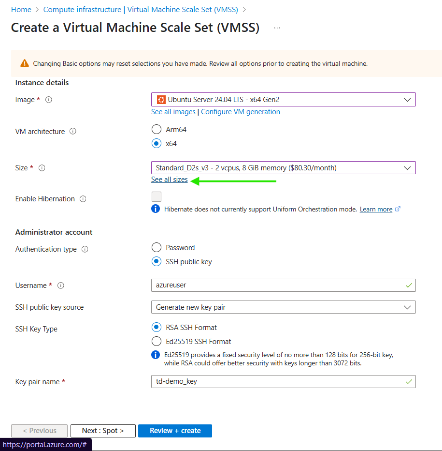Click the Authentication type info icon
The image size is (442, 451).
pyautogui.click(x=85, y=249)
